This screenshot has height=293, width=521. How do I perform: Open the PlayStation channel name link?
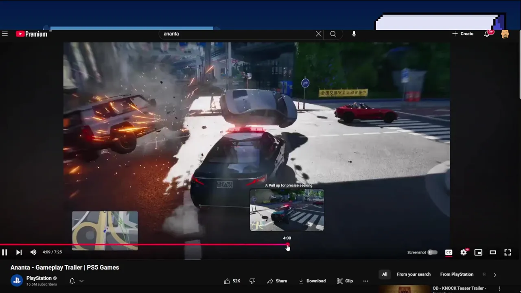pos(39,278)
